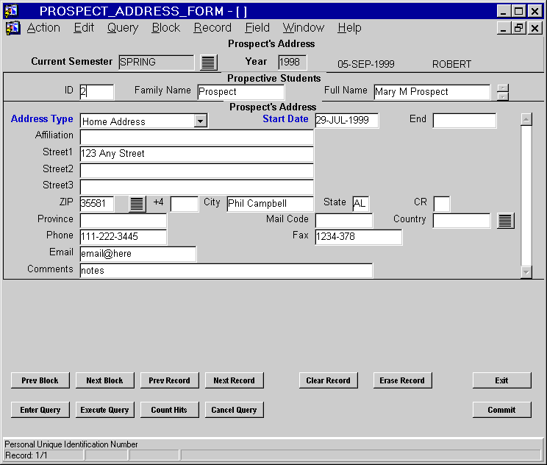
Task: Go to Prev Record
Action: click(x=170, y=380)
